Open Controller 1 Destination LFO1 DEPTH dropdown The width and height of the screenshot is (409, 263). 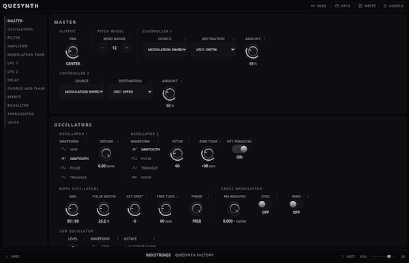(x=213, y=50)
